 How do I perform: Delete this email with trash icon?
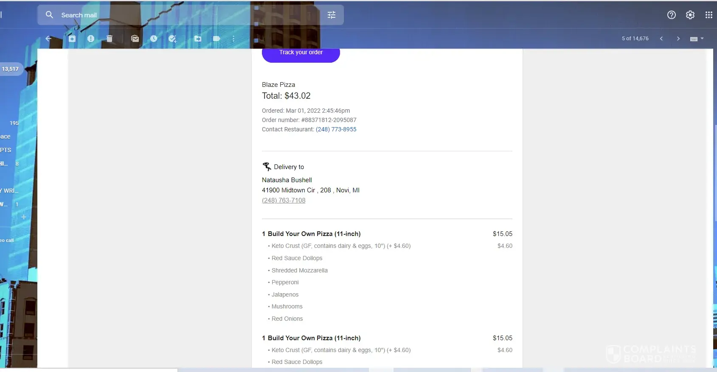[x=110, y=39]
